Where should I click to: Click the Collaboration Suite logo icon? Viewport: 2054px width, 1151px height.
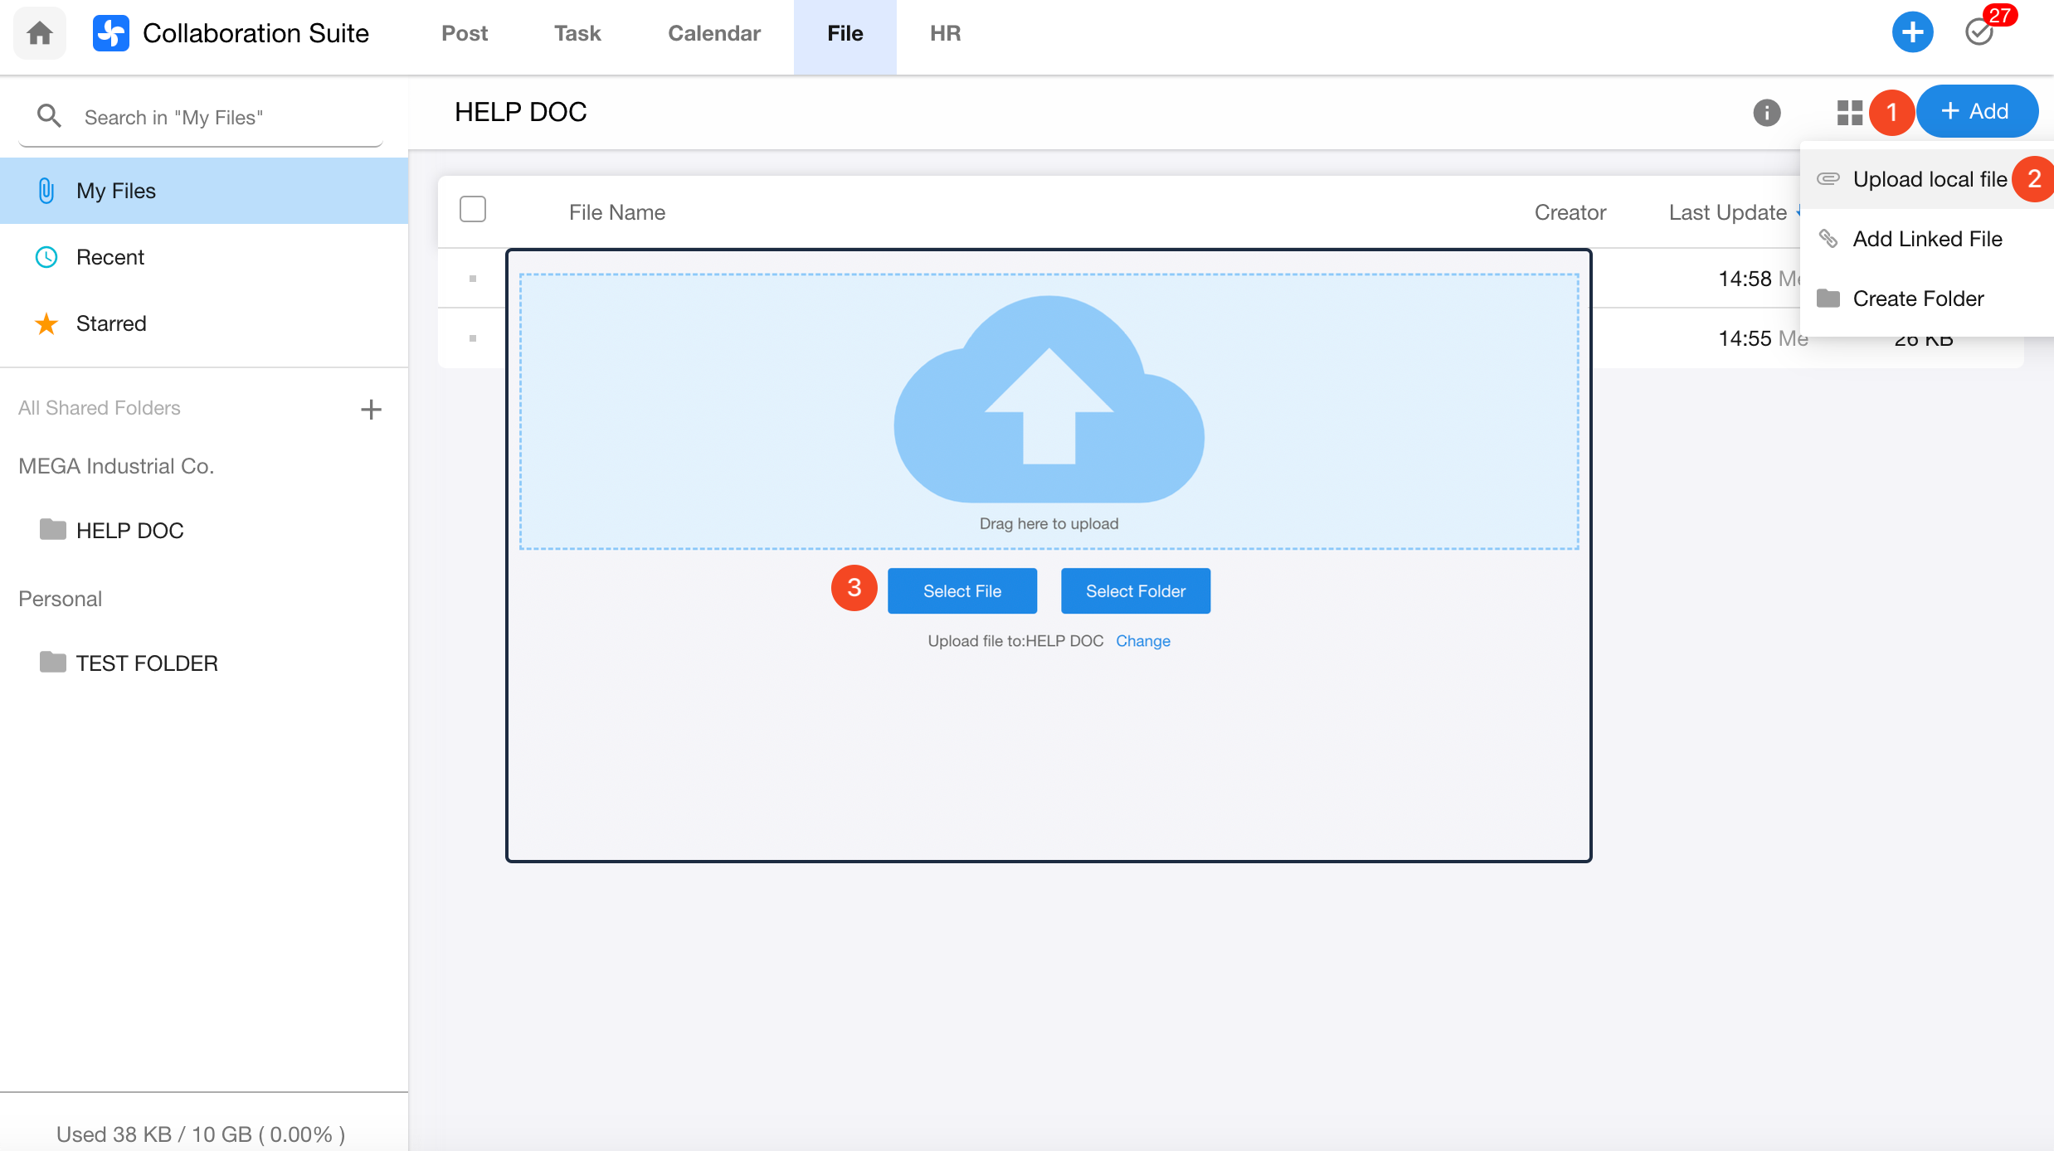(110, 33)
